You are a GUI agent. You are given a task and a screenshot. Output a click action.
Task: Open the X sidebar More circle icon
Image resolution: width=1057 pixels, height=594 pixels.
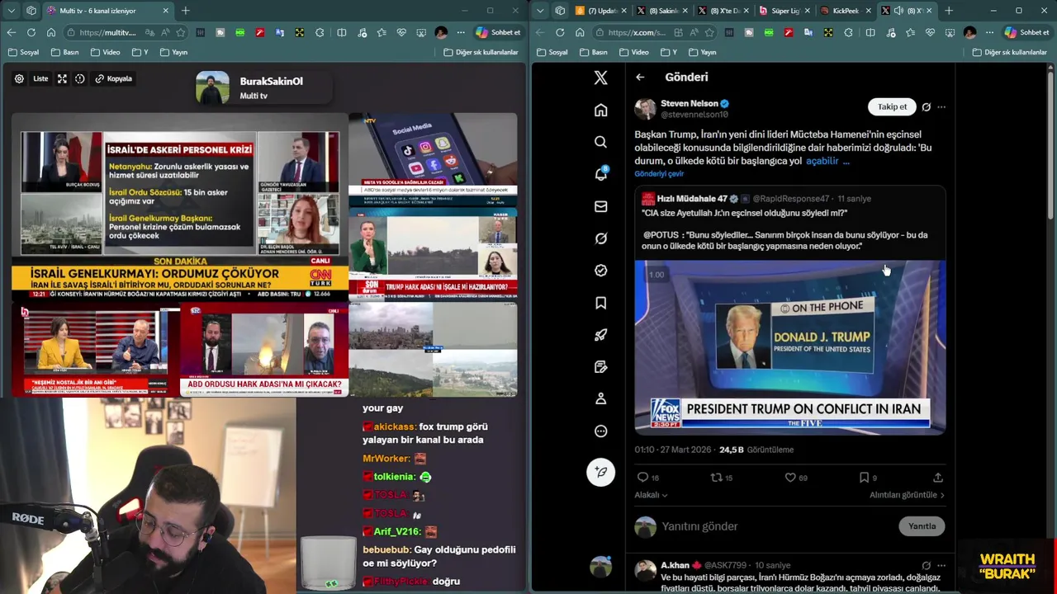point(600,431)
